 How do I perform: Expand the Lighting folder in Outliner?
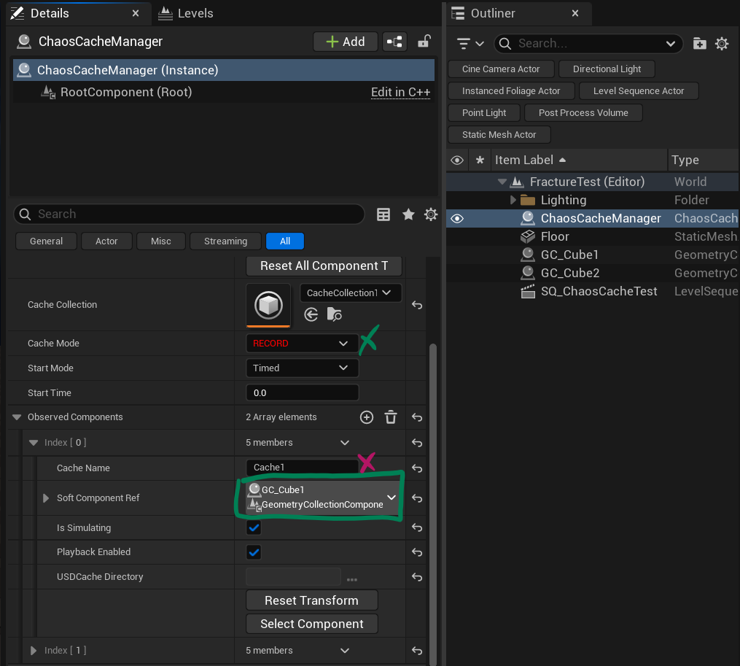click(x=513, y=200)
